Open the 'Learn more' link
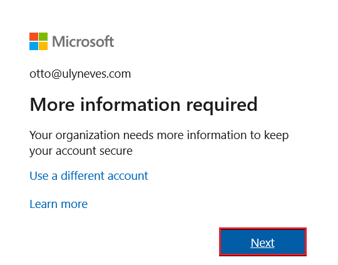 point(59,204)
